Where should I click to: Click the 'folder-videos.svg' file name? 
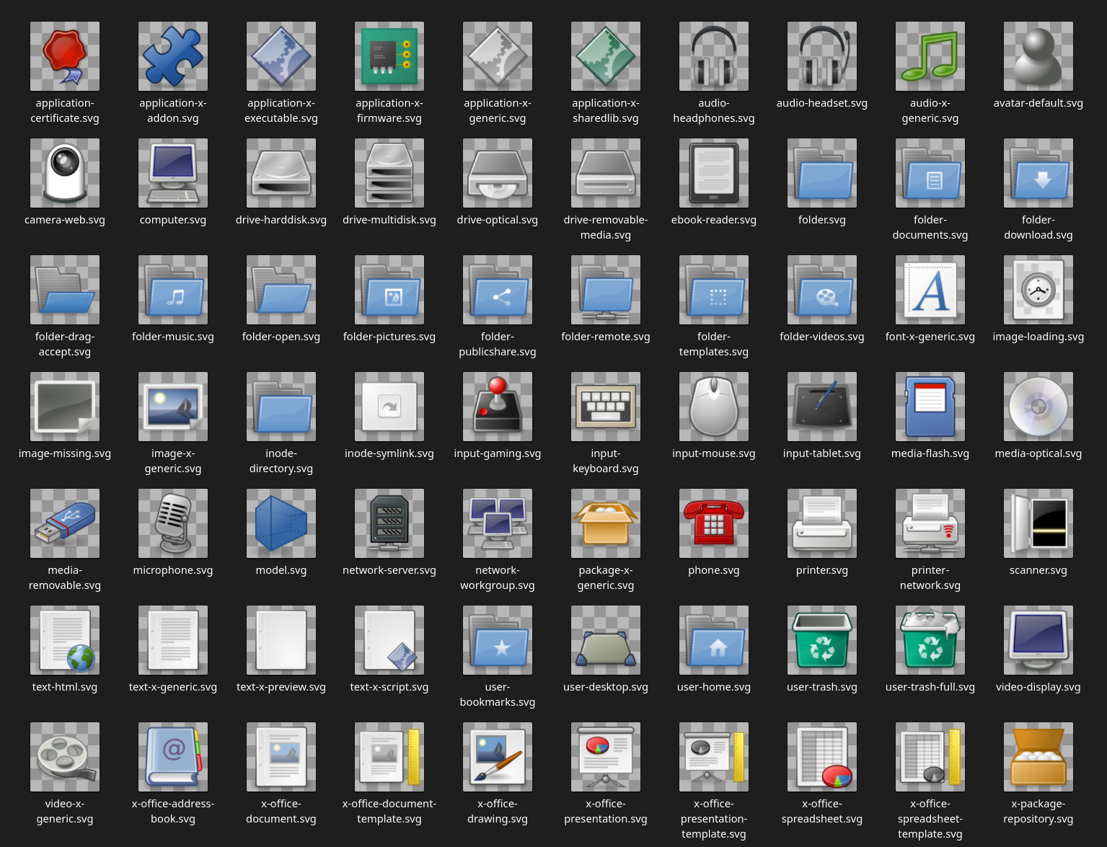(822, 337)
